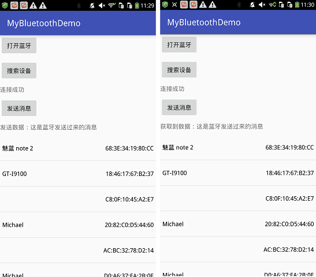The width and height of the screenshot is (316, 277).
Task: Select Michael 20:82:C0:D5:44:60 in left list
Action: coord(78,225)
